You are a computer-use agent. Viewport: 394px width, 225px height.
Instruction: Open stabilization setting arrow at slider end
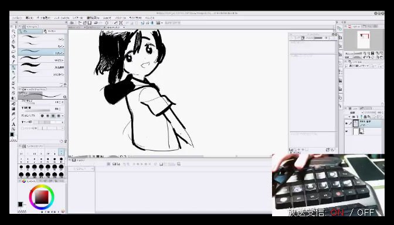(63, 122)
